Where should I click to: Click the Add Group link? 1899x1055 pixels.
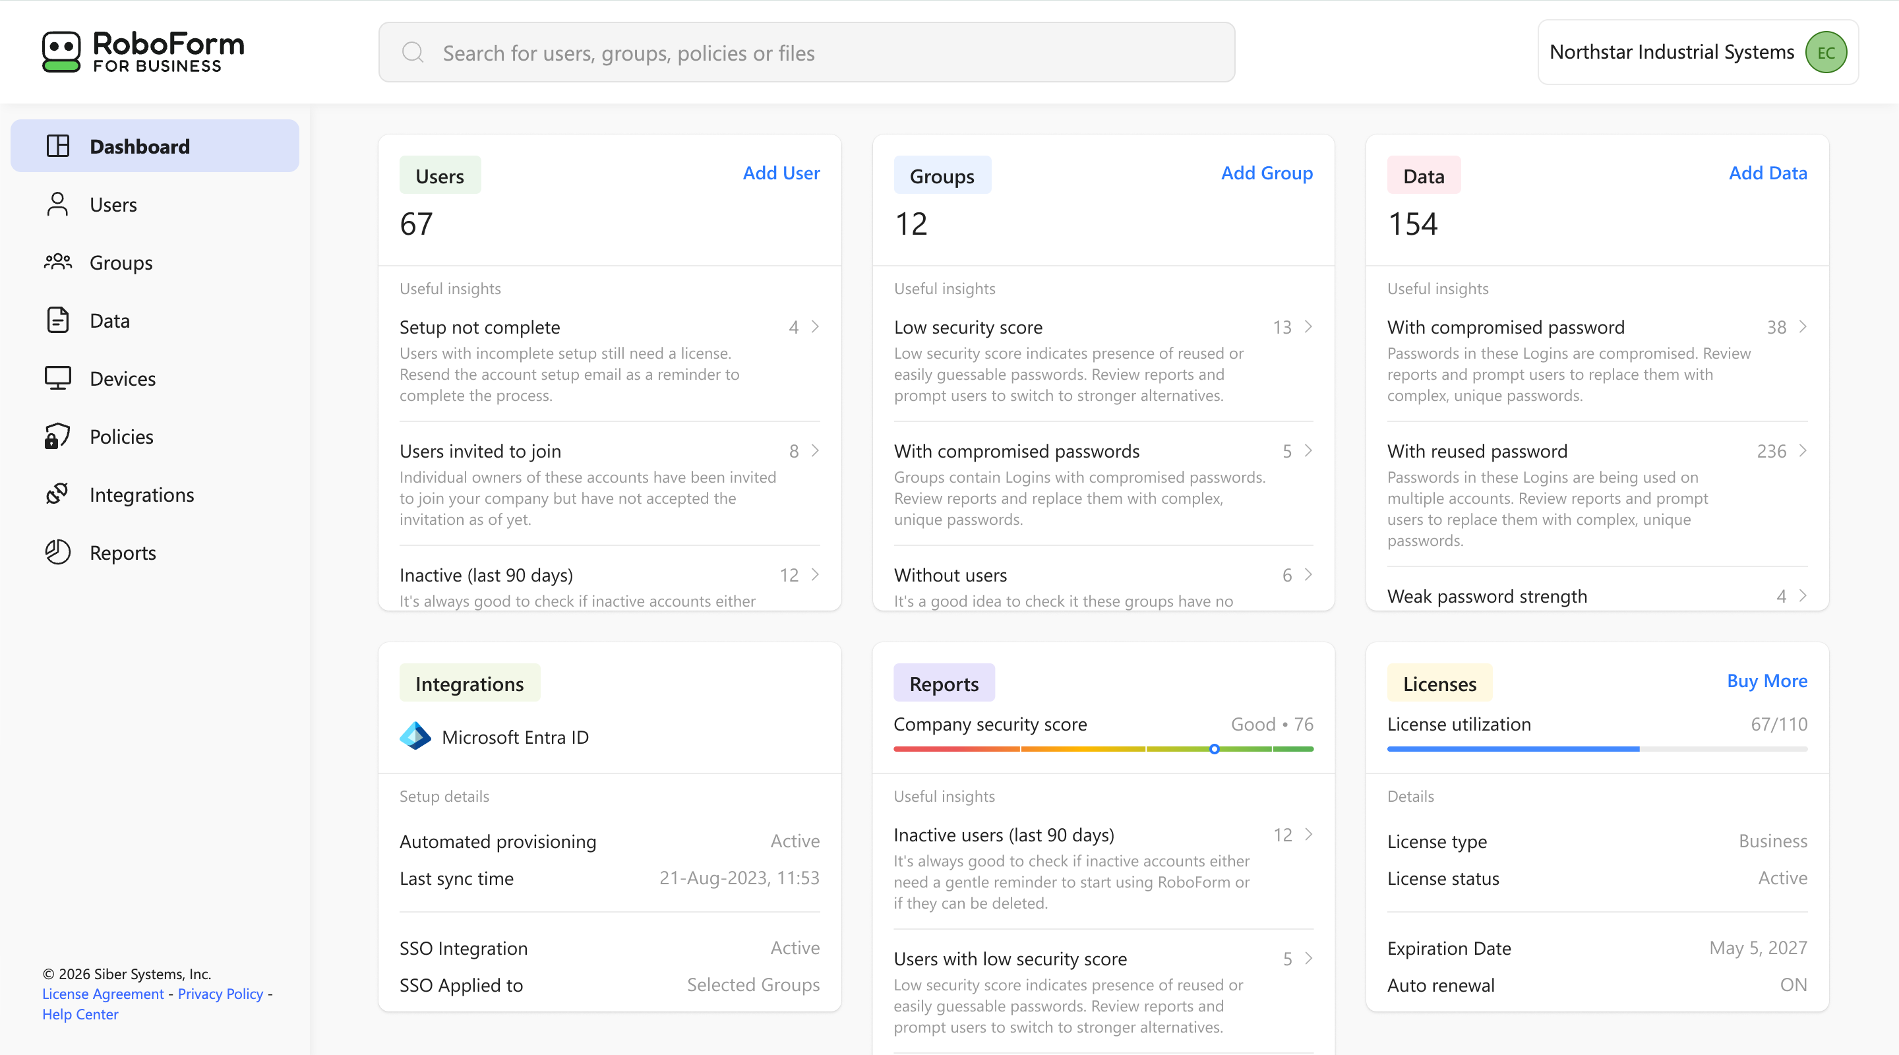pyautogui.click(x=1267, y=173)
